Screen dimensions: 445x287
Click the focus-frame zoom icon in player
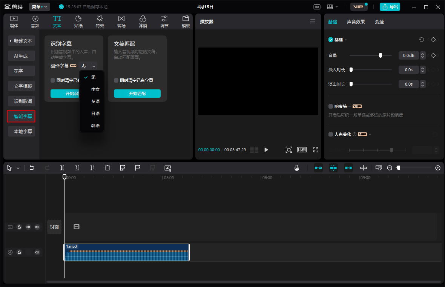[x=288, y=150]
